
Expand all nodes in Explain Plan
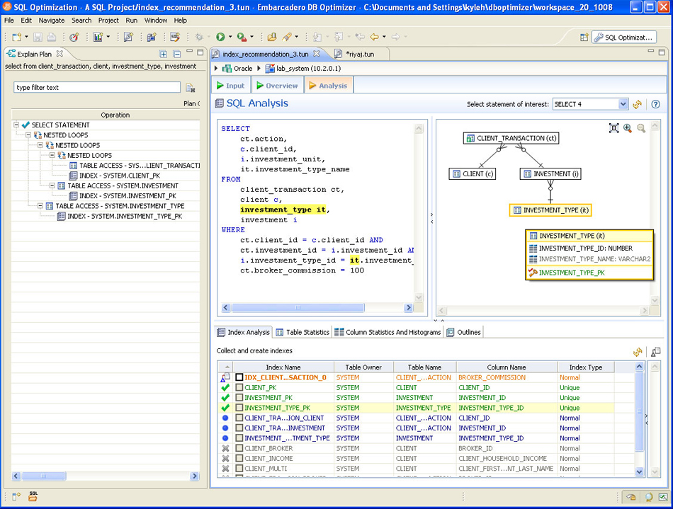tap(164, 54)
